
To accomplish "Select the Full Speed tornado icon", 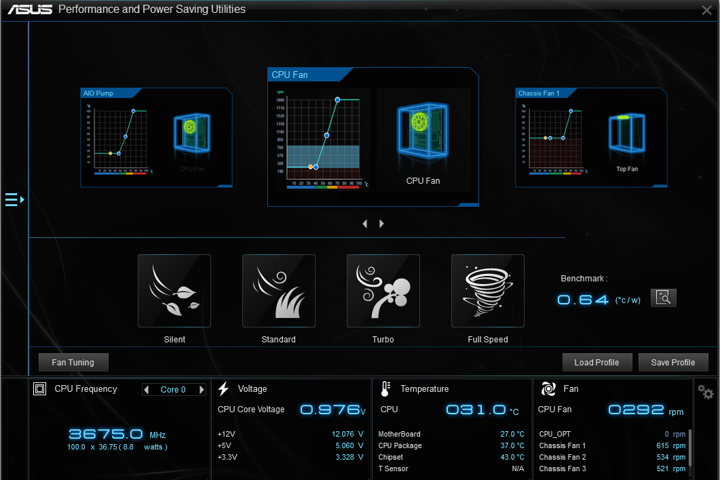I will [488, 290].
